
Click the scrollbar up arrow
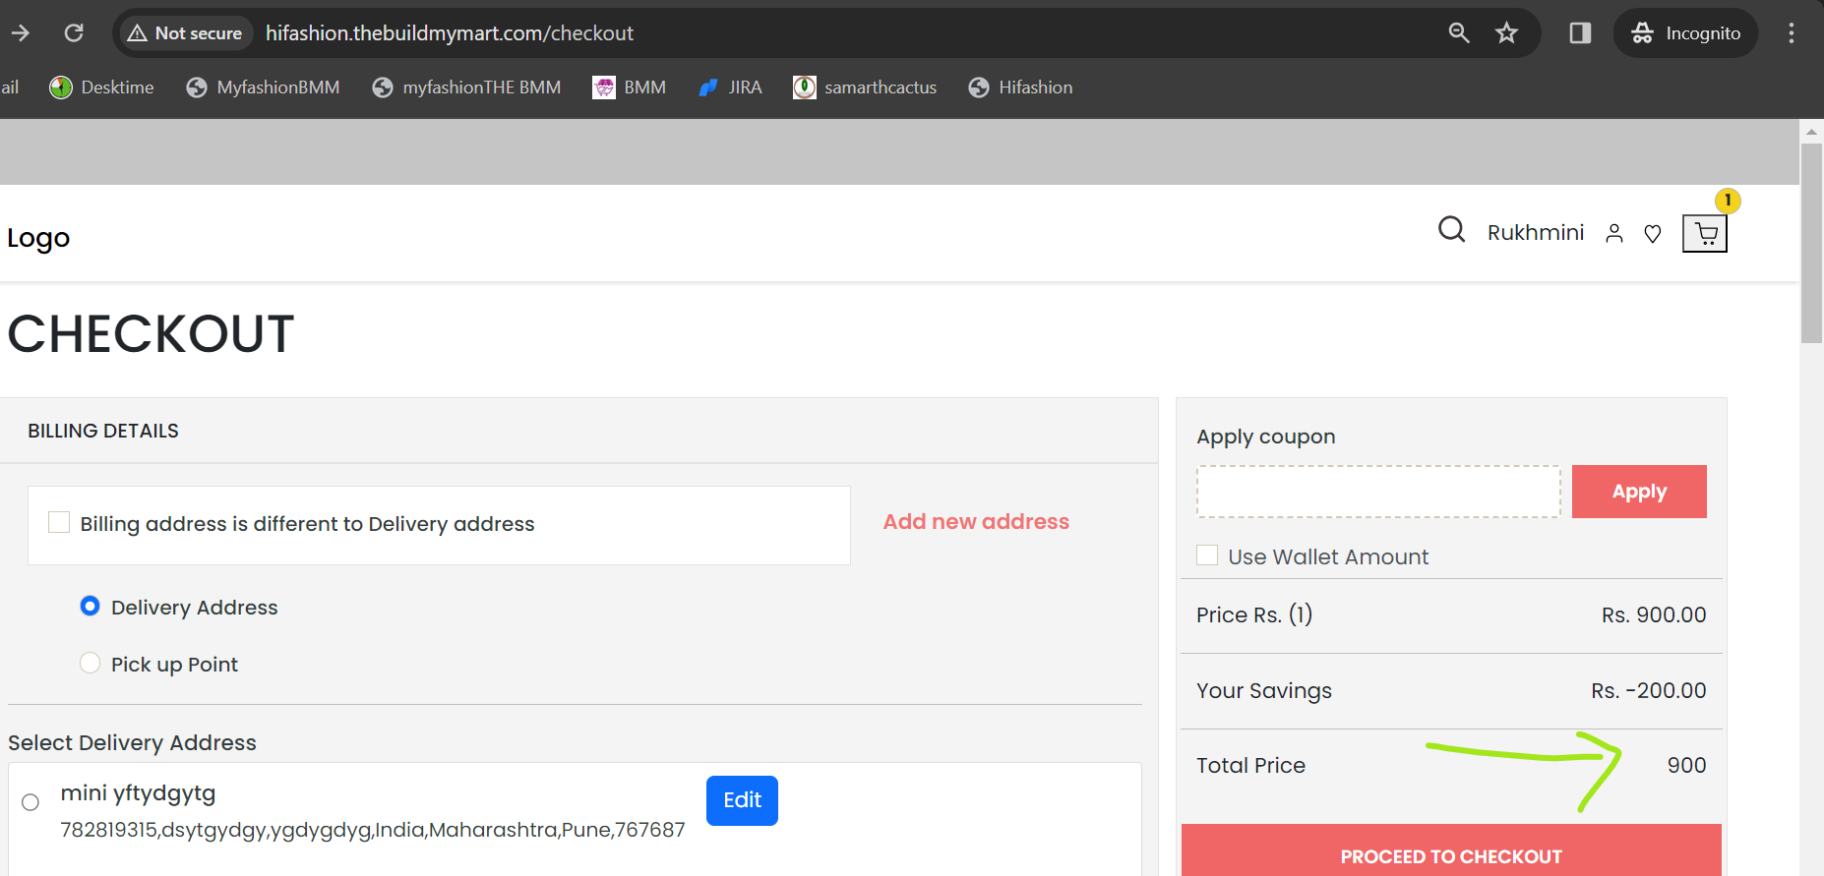(x=1812, y=131)
